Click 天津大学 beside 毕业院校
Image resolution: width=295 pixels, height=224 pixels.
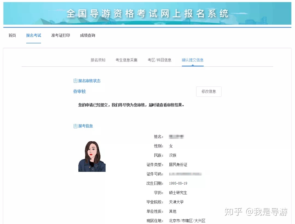(x=175, y=202)
